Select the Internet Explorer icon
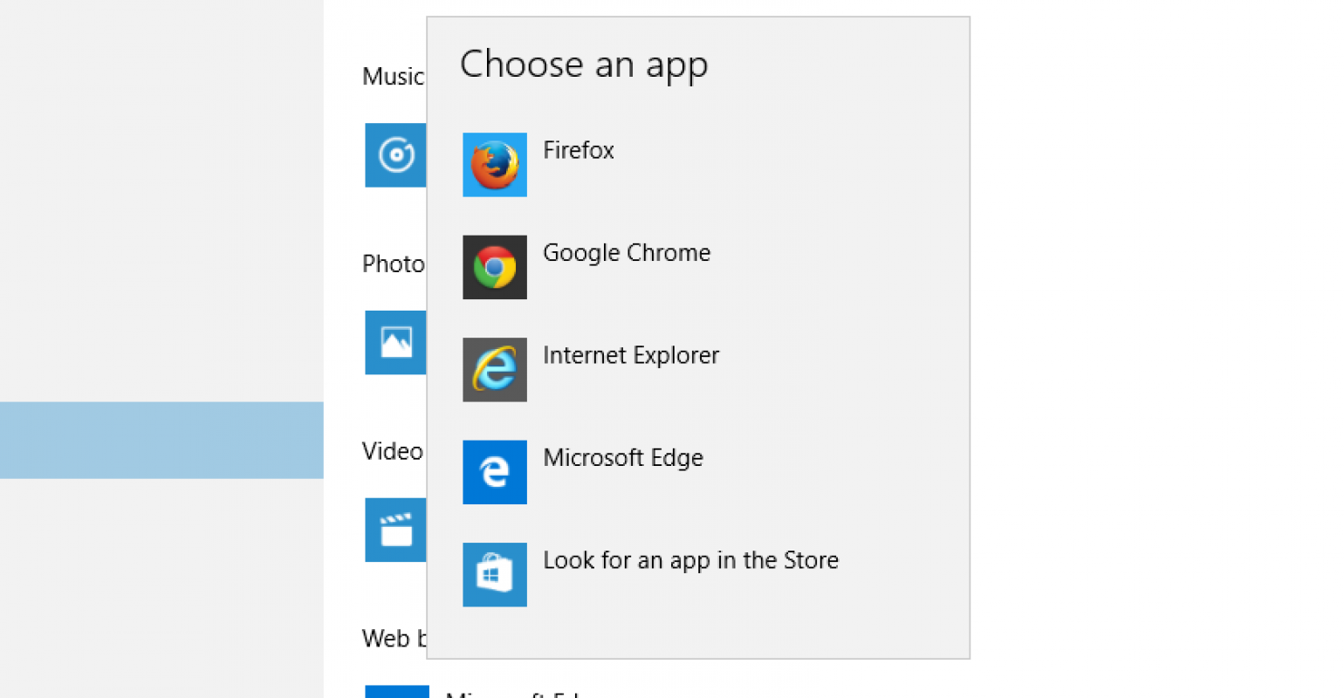 [x=494, y=369]
